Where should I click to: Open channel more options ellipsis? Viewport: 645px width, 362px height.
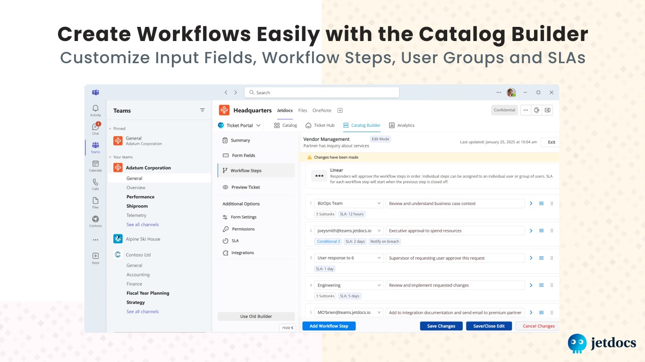[x=526, y=110]
